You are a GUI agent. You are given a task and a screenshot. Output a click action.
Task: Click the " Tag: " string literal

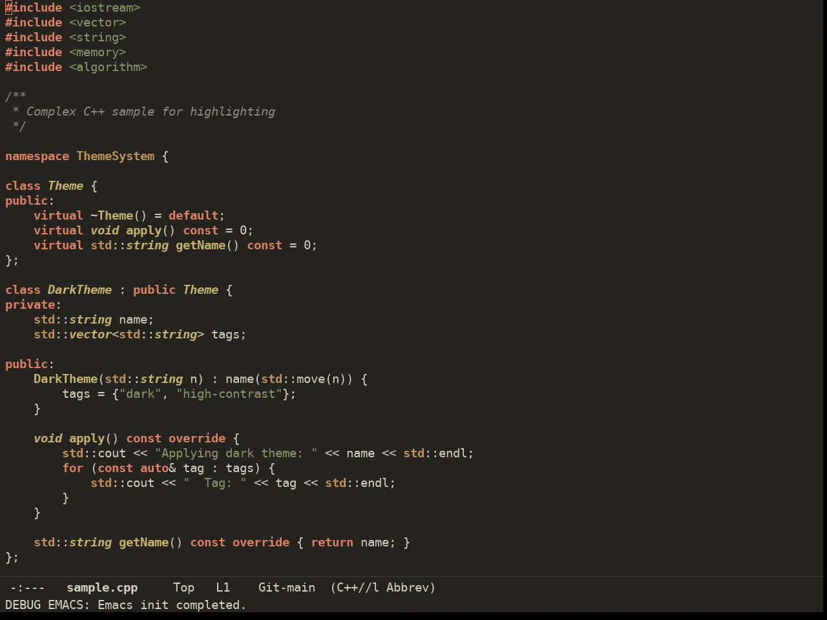pyautogui.click(x=215, y=483)
